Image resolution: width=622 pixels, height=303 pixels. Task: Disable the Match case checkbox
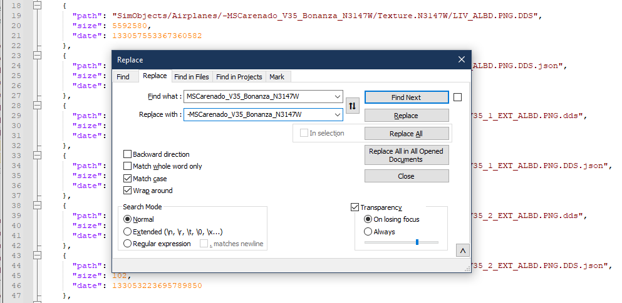tap(128, 179)
